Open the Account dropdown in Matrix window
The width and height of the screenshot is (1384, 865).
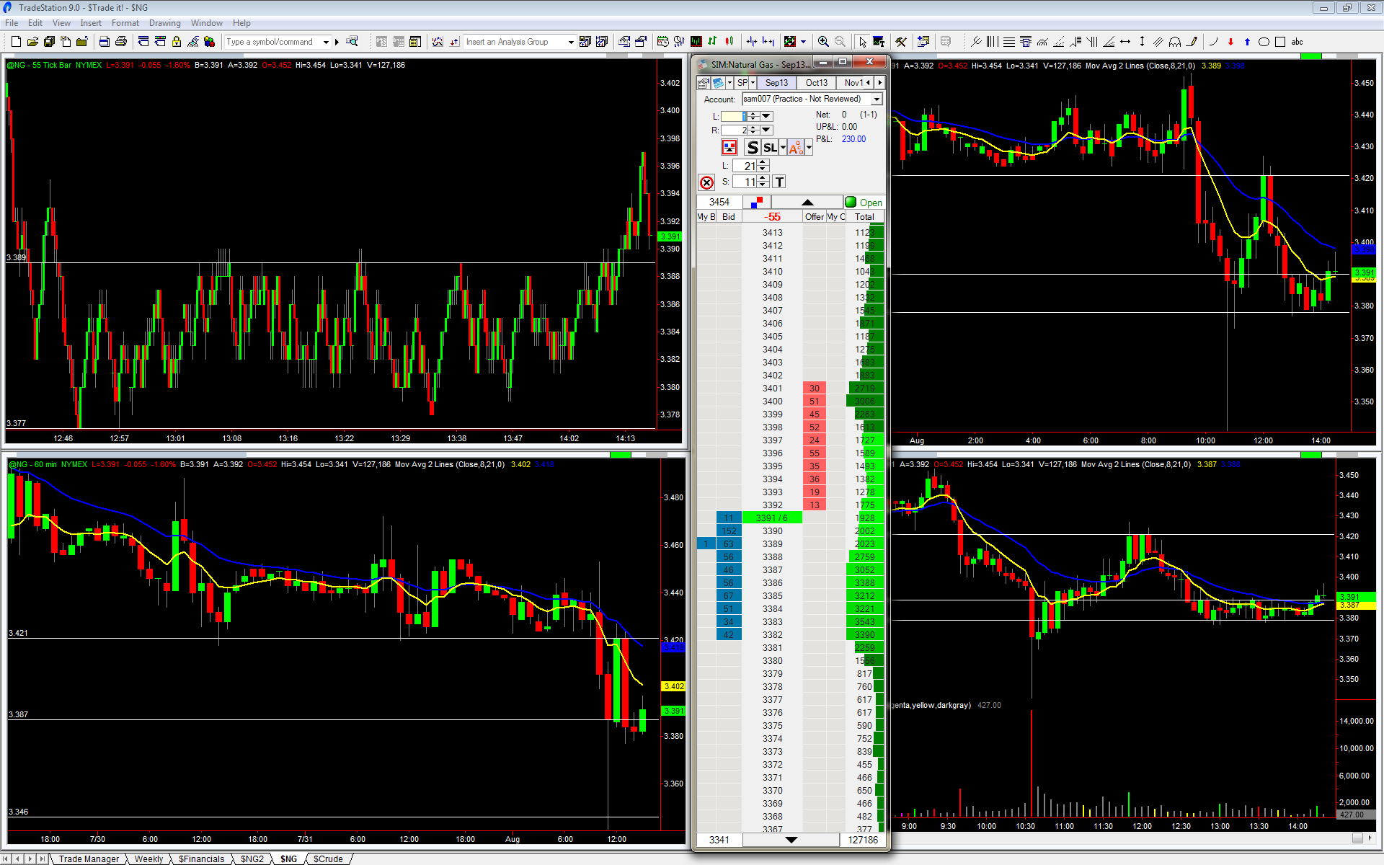click(x=877, y=99)
